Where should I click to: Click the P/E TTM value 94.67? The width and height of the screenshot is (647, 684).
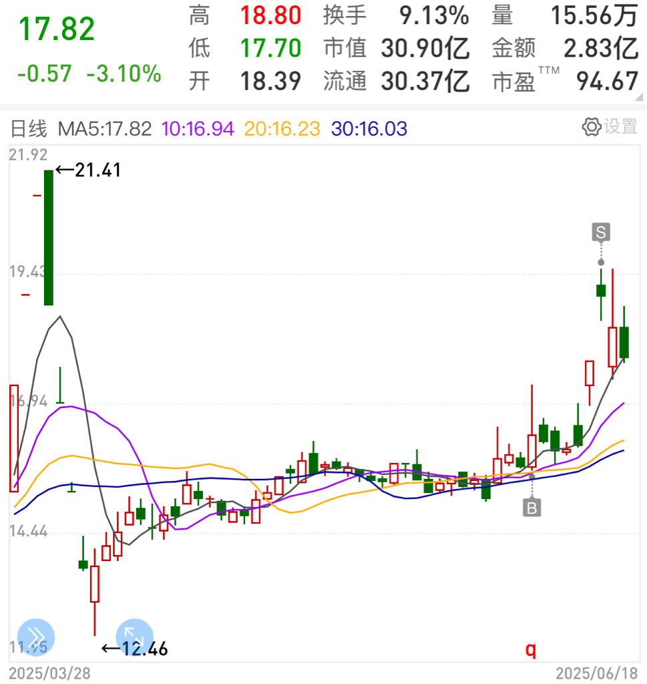608,81
